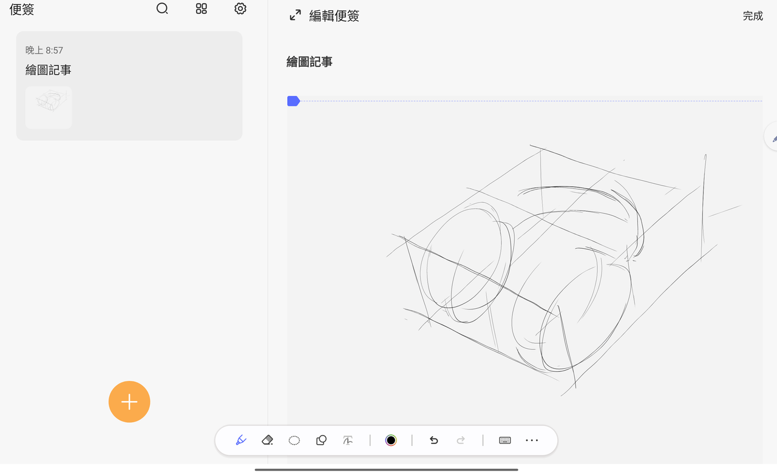Image resolution: width=777 pixels, height=475 pixels.
Task: Select the pen drawing tool
Action: click(x=241, y=440)
